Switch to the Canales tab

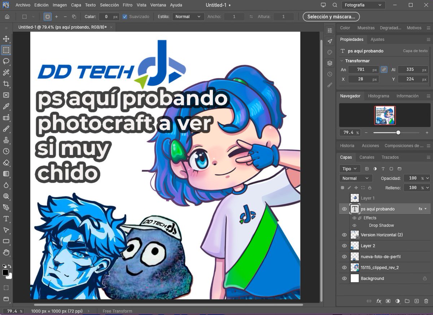coord(367,157)
